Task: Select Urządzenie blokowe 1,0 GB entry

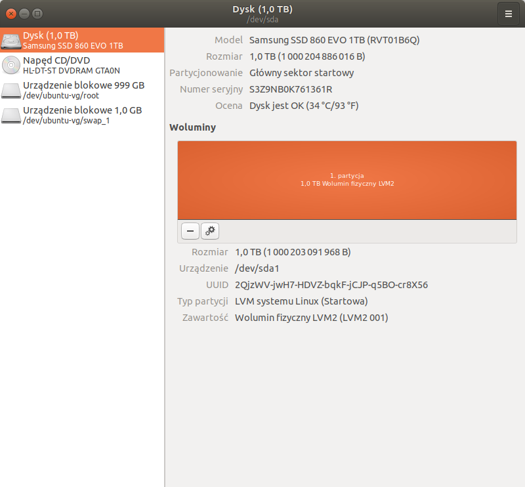Action: [82, 116]
